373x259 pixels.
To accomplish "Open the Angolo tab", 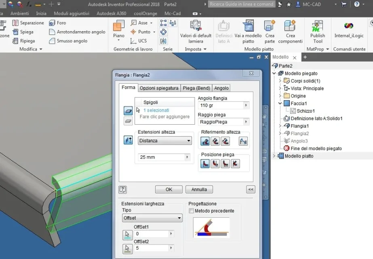I will coord(221,88).
